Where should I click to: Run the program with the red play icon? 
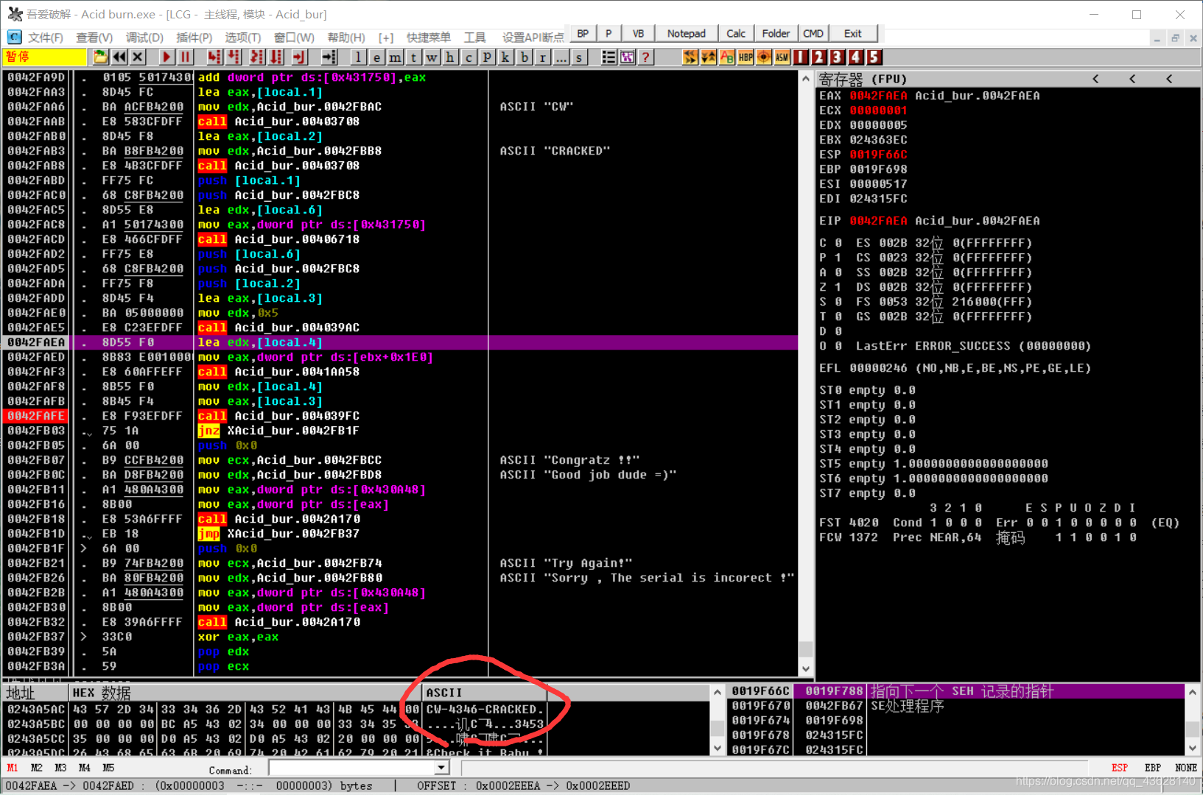166,57
